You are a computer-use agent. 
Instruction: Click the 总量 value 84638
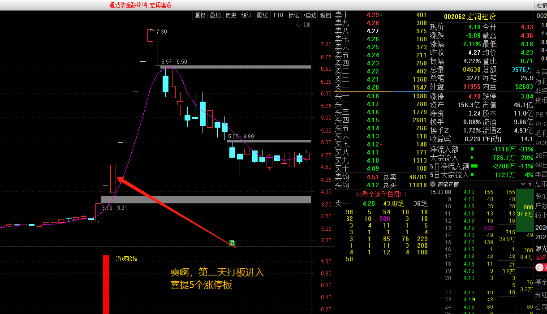coord(471,70)
